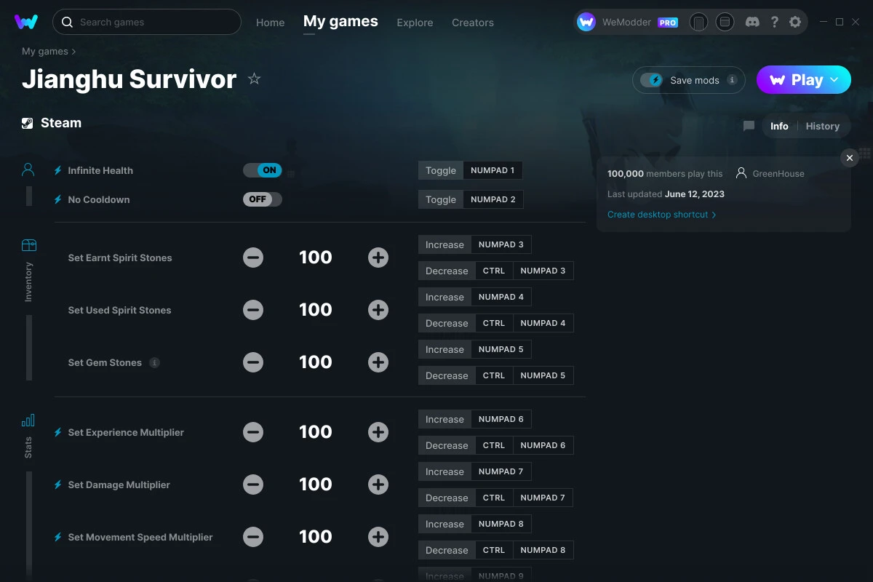
Task: Decrease Set Used Spirit Stones with minus
Action: coord(253,310)
